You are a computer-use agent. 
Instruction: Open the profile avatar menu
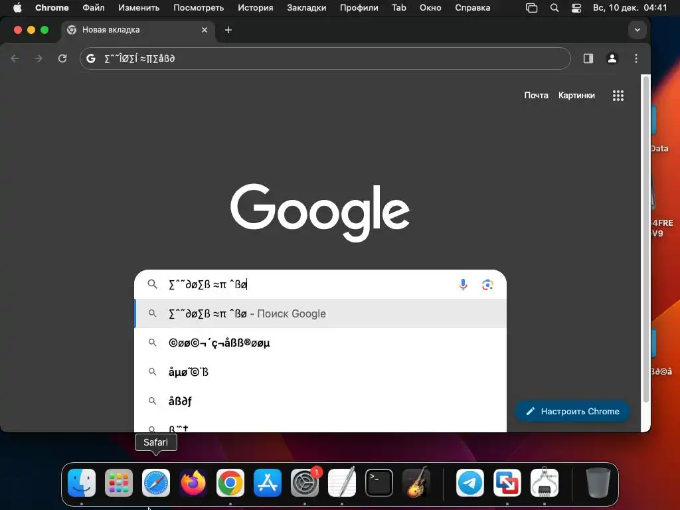[x=612, y=58]
